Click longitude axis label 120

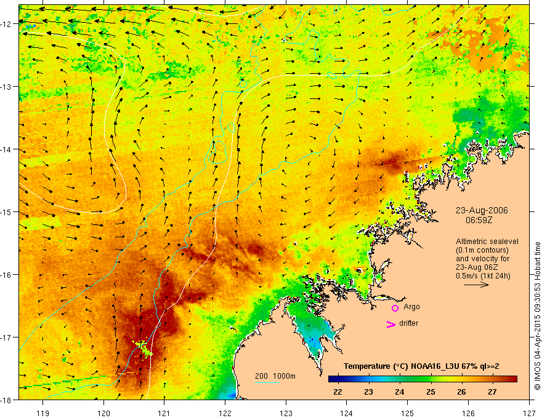coord(103,413)
